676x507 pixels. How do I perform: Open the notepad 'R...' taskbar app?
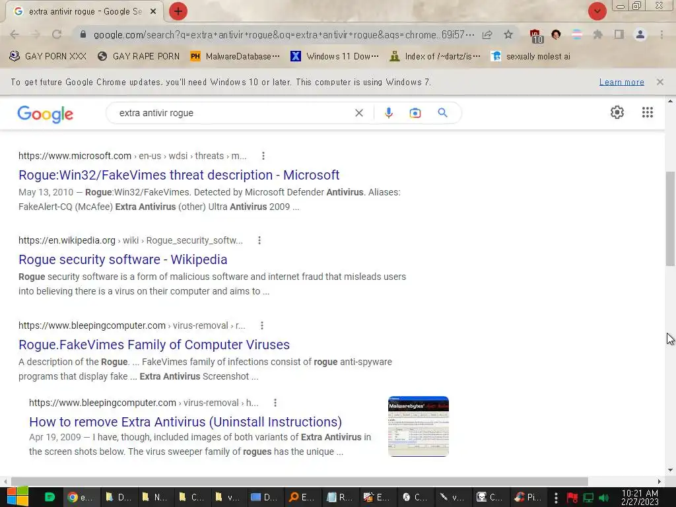point(339,497)
